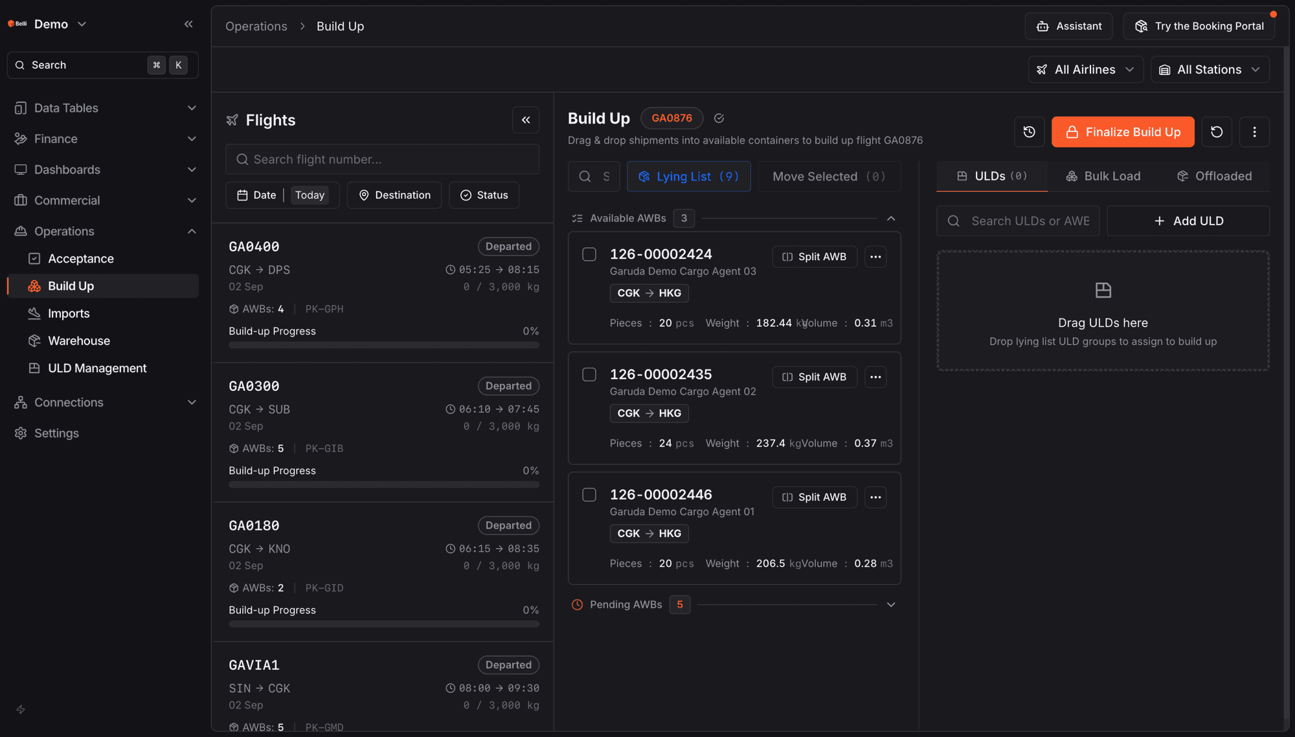Viewport: 1295px width, 737px height.
Task: Open the Status filter
Action: [x=484, y=195]
